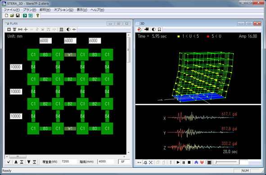Click the Ready status bar text
Image resolution: width=266 pixels, height=175 pixels.
point(7,171)
